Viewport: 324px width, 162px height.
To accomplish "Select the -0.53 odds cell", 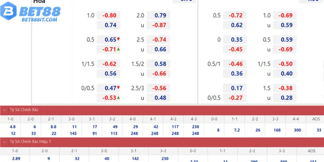I will coord(109,98).
